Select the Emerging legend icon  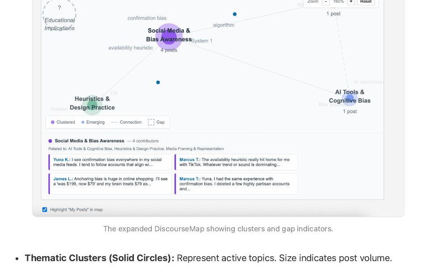[x=83, y=122]
